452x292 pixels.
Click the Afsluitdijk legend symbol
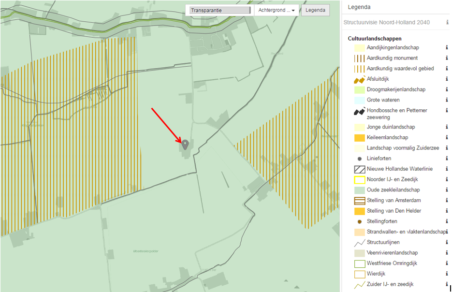point(359,79)
